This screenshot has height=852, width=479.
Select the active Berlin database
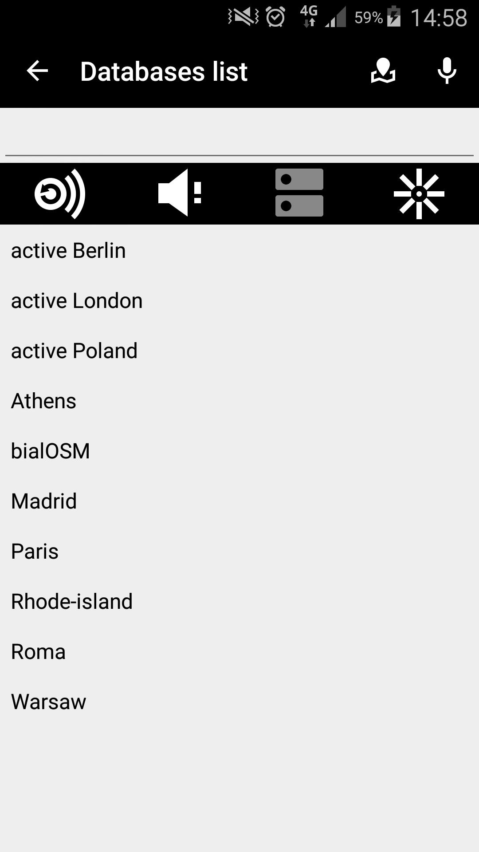click(69, 251)
